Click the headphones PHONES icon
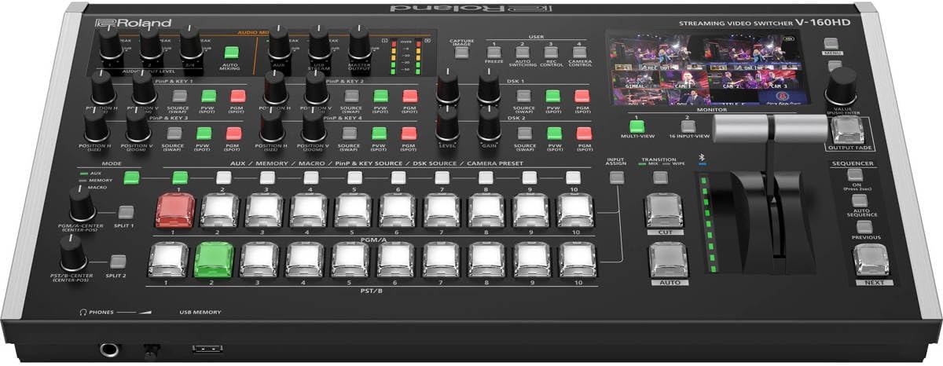This screenshot has width=943, height=366. coord(83,313)
